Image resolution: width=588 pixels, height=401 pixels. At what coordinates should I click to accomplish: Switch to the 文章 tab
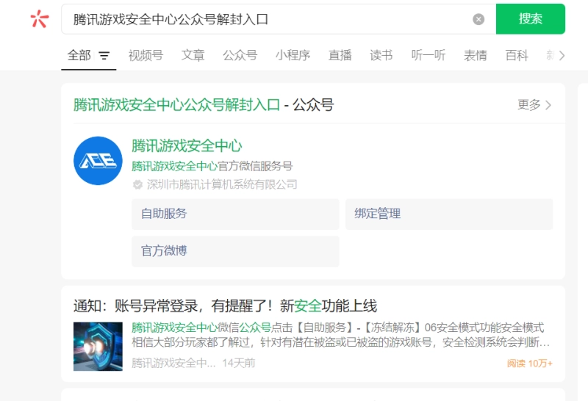[x=193, y=56]
